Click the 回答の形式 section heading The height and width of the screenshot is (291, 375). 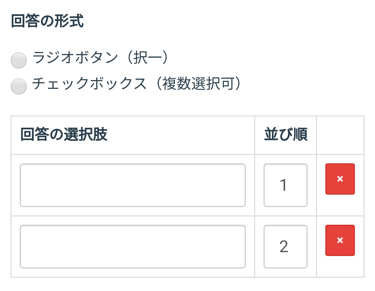[47, 22]
